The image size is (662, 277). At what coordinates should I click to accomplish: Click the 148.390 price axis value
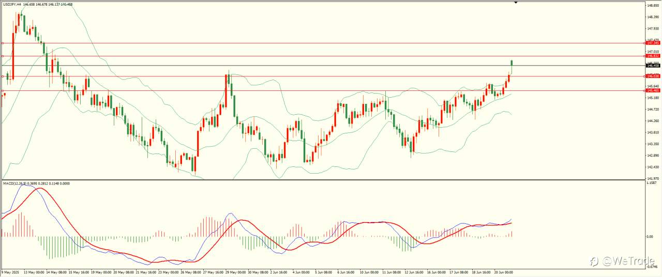pyautogui.click(x=653, y=17)
